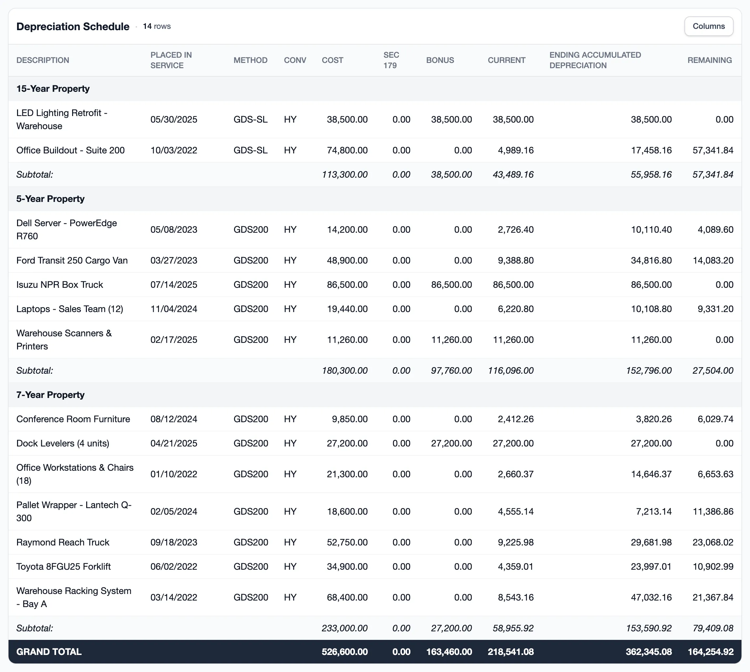Select the 7-Year Property group header
The width and height of the screenshot is (750, 672).
pyautogui.click(x=375, y=395)
